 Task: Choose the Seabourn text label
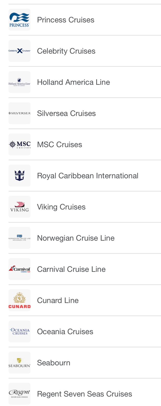point(54,363)
